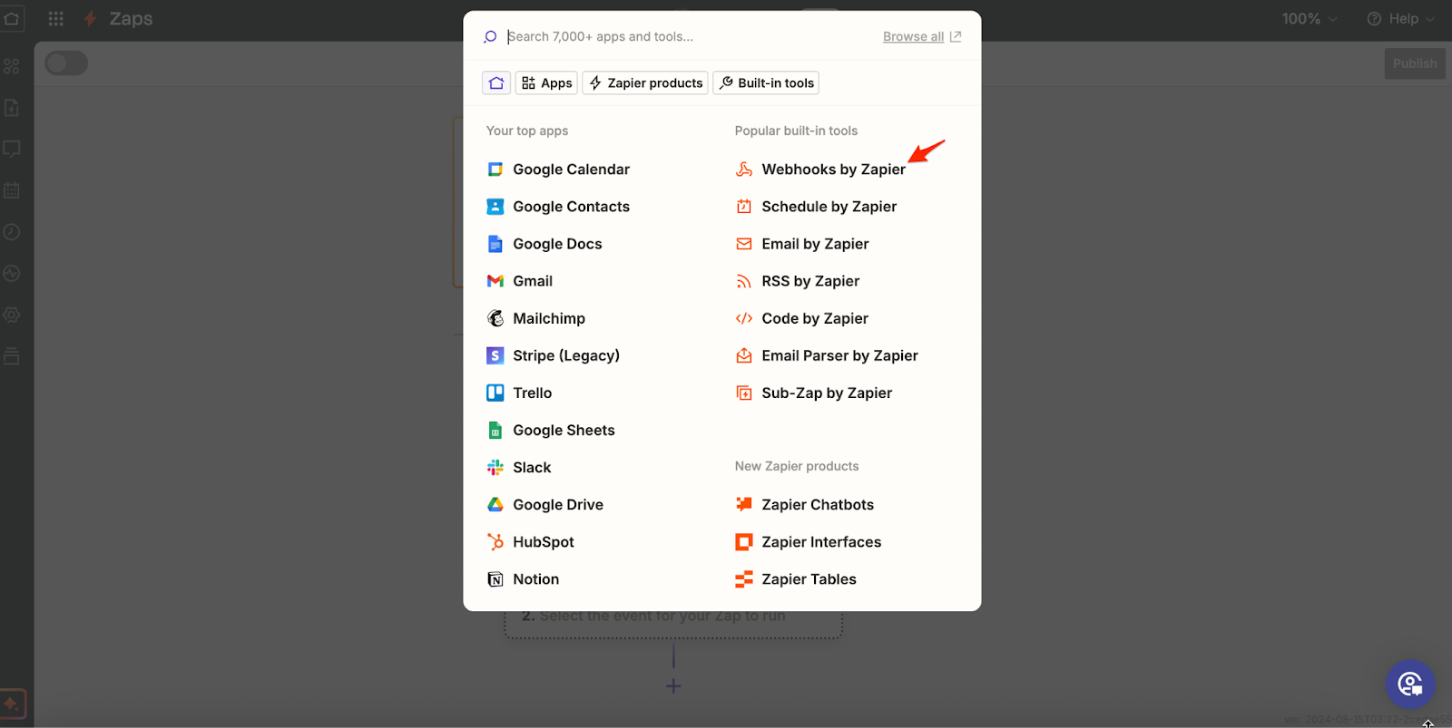Choose Schedule by Zapier

tap(816, 207)
